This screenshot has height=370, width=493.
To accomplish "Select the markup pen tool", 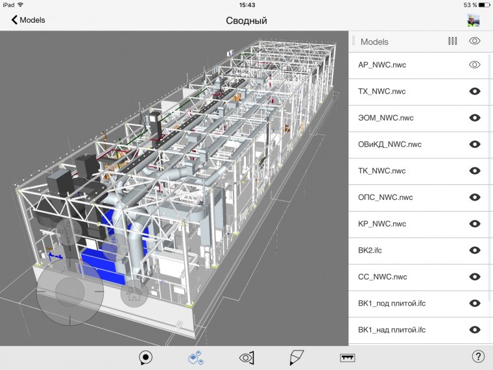I will [296, 357].
